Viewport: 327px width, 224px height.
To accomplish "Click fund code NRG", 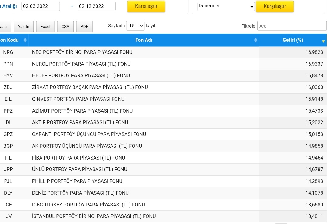I will coord(8,52).
